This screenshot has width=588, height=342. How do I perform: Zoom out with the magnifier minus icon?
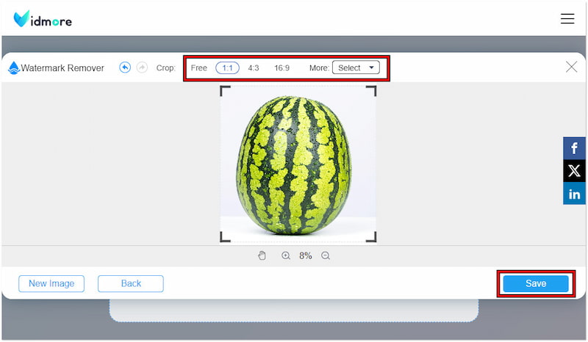click(326, 256)
